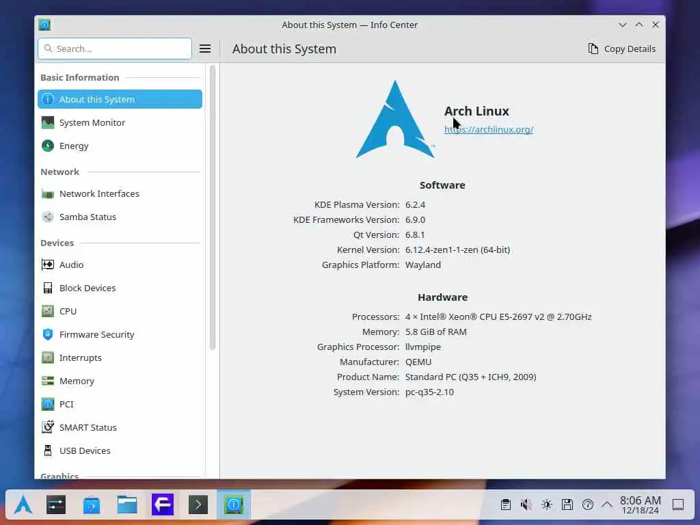This screenshot has height=525, width=700.
Task: Click the kernel version value 6.12.4-zen1-1-zen
Action: click(457, 250)
